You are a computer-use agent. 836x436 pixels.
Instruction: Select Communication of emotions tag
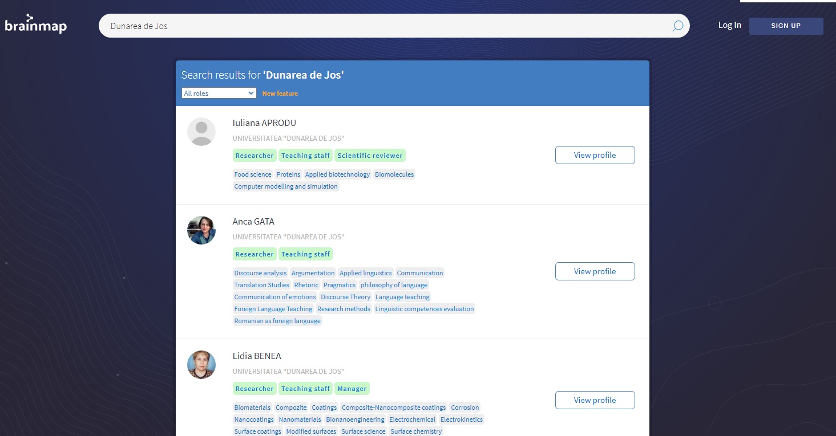275,297
